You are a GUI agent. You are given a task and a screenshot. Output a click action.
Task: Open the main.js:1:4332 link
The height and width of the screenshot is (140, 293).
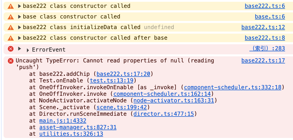(63, 121)
